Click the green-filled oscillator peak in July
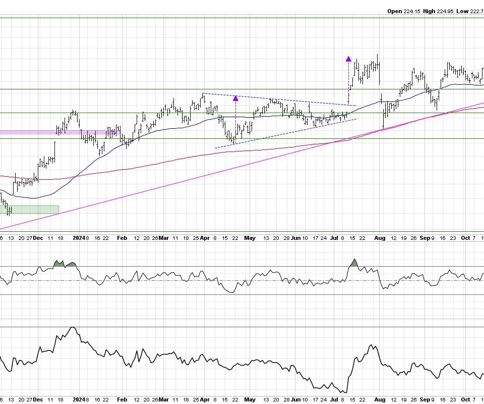 point(354,263)
